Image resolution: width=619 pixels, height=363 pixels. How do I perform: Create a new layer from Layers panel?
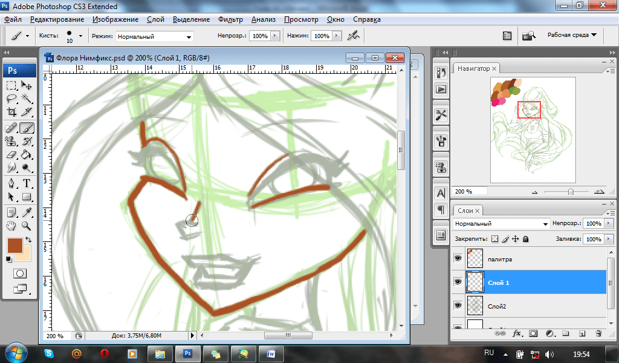click(581, 333)
